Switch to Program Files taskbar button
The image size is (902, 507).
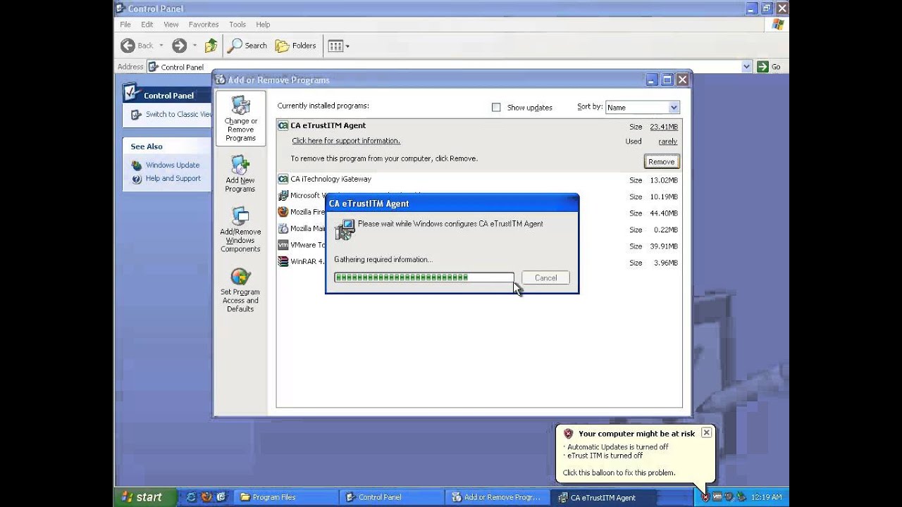coord(285,497)
